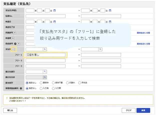The height and width of the screenshot is (115, 156).
Task: Click magnifier icon for 振込先銀行
Action: point(45,72)
